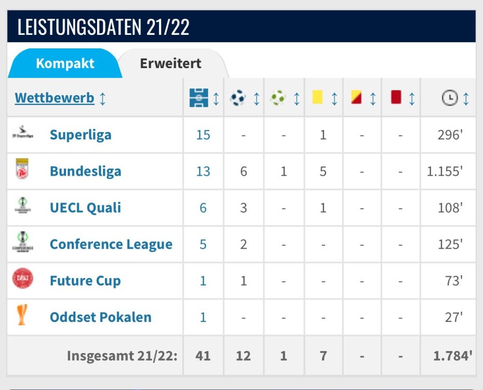Sort by minutes played clock icon
The height and width of the screenshot is (390, 483).
pos(450,98)
